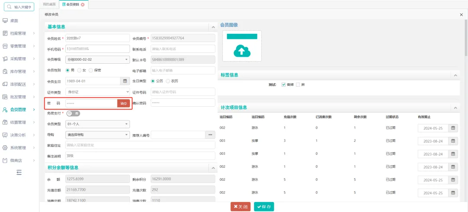The height and width of the screenshot is (212, 468).
Task: Click the 档案管理 sidebar icon
Action: tap(5, 33)
